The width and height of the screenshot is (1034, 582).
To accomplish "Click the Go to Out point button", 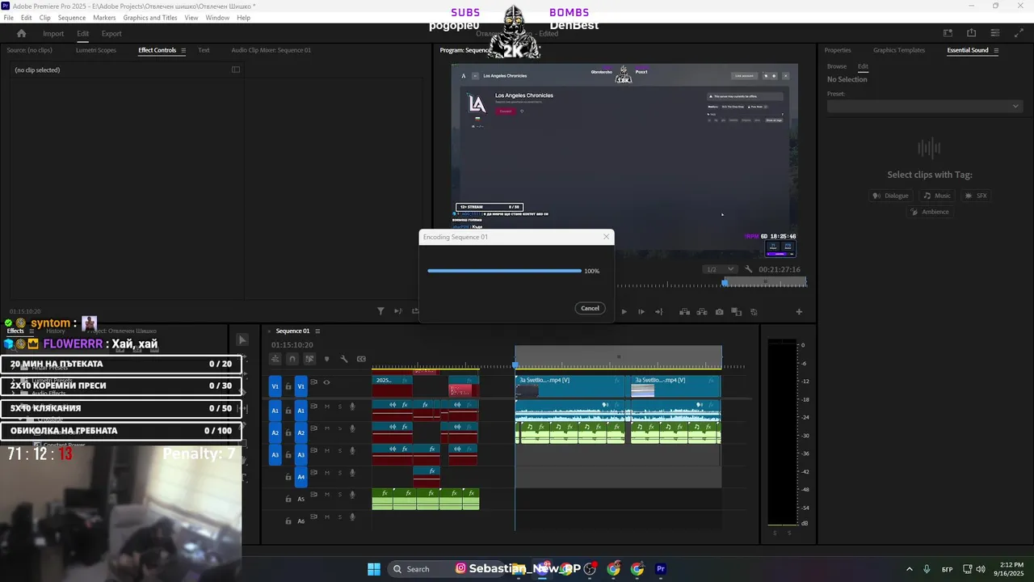I will click(x=659, y=312).
